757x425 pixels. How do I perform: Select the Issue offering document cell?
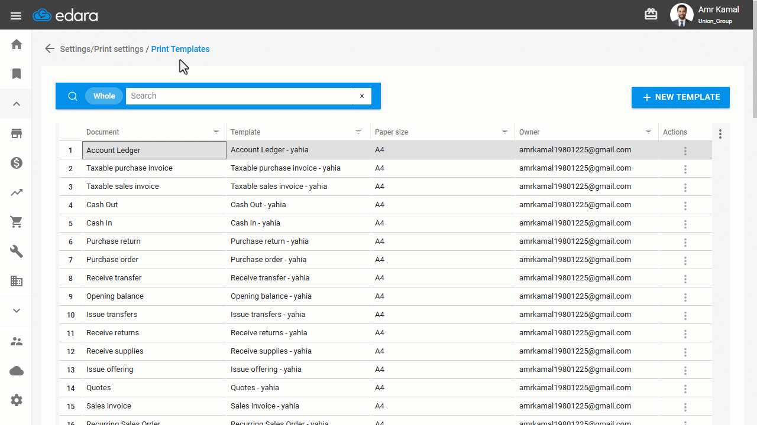pos(154,370)
